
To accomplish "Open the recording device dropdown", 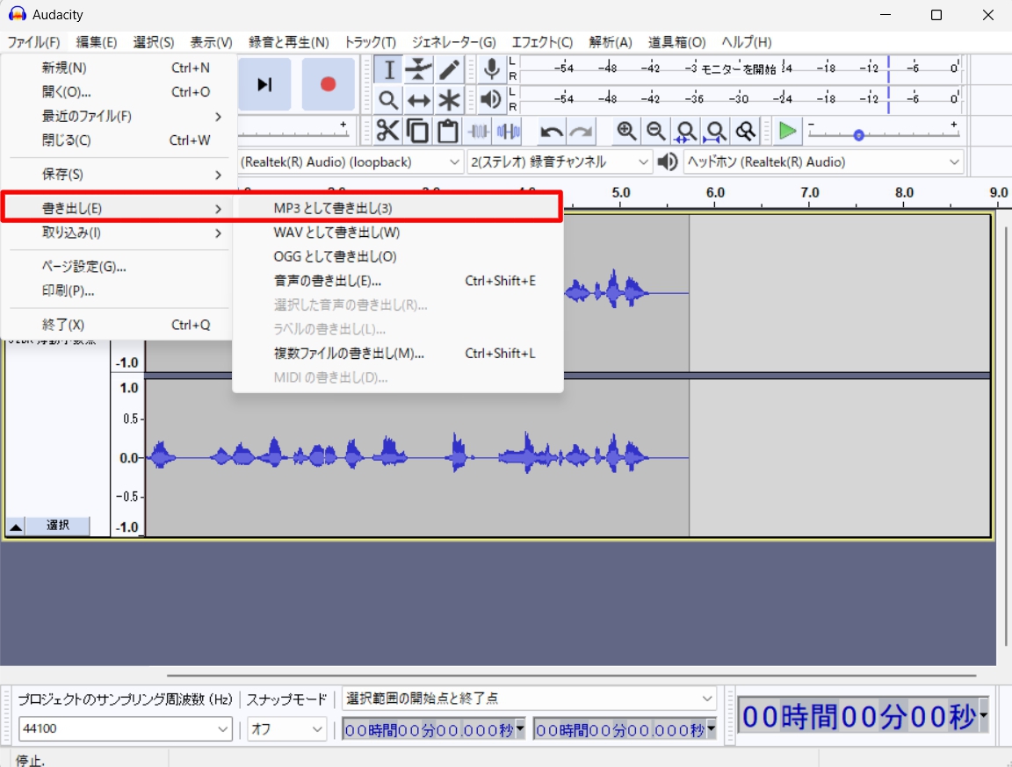I will pos(453,161).
